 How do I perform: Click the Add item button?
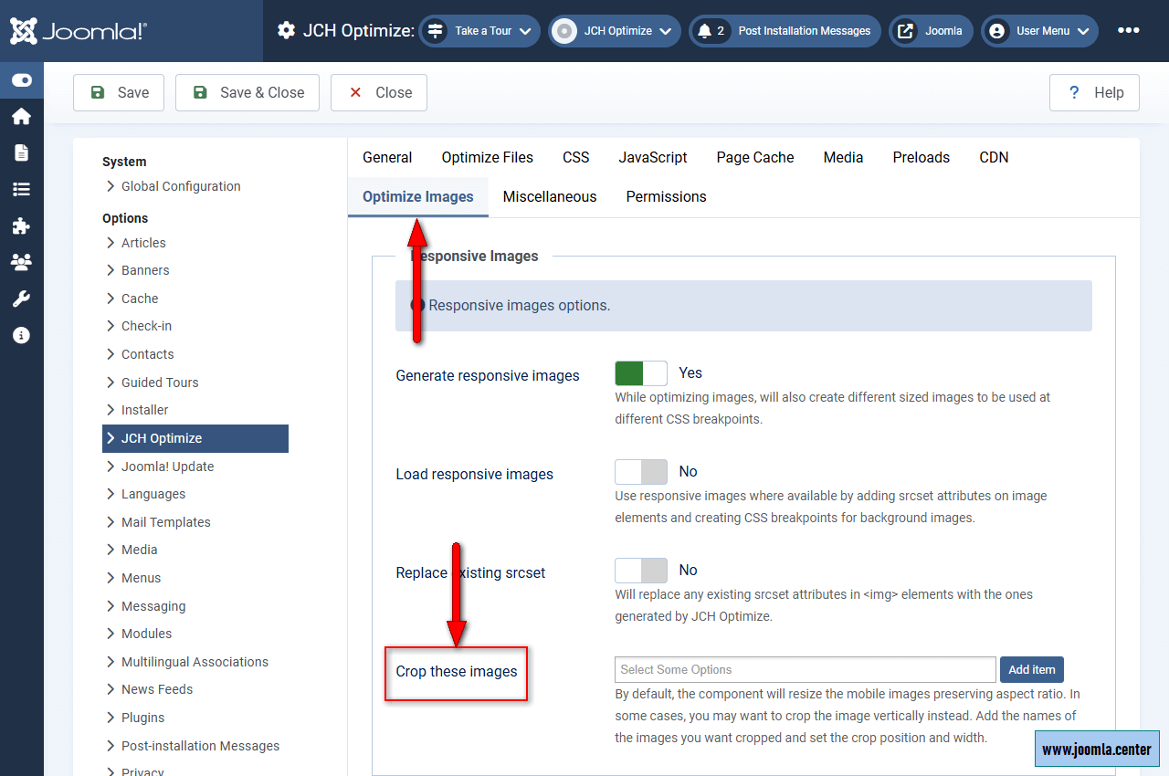click(1031, 670)
